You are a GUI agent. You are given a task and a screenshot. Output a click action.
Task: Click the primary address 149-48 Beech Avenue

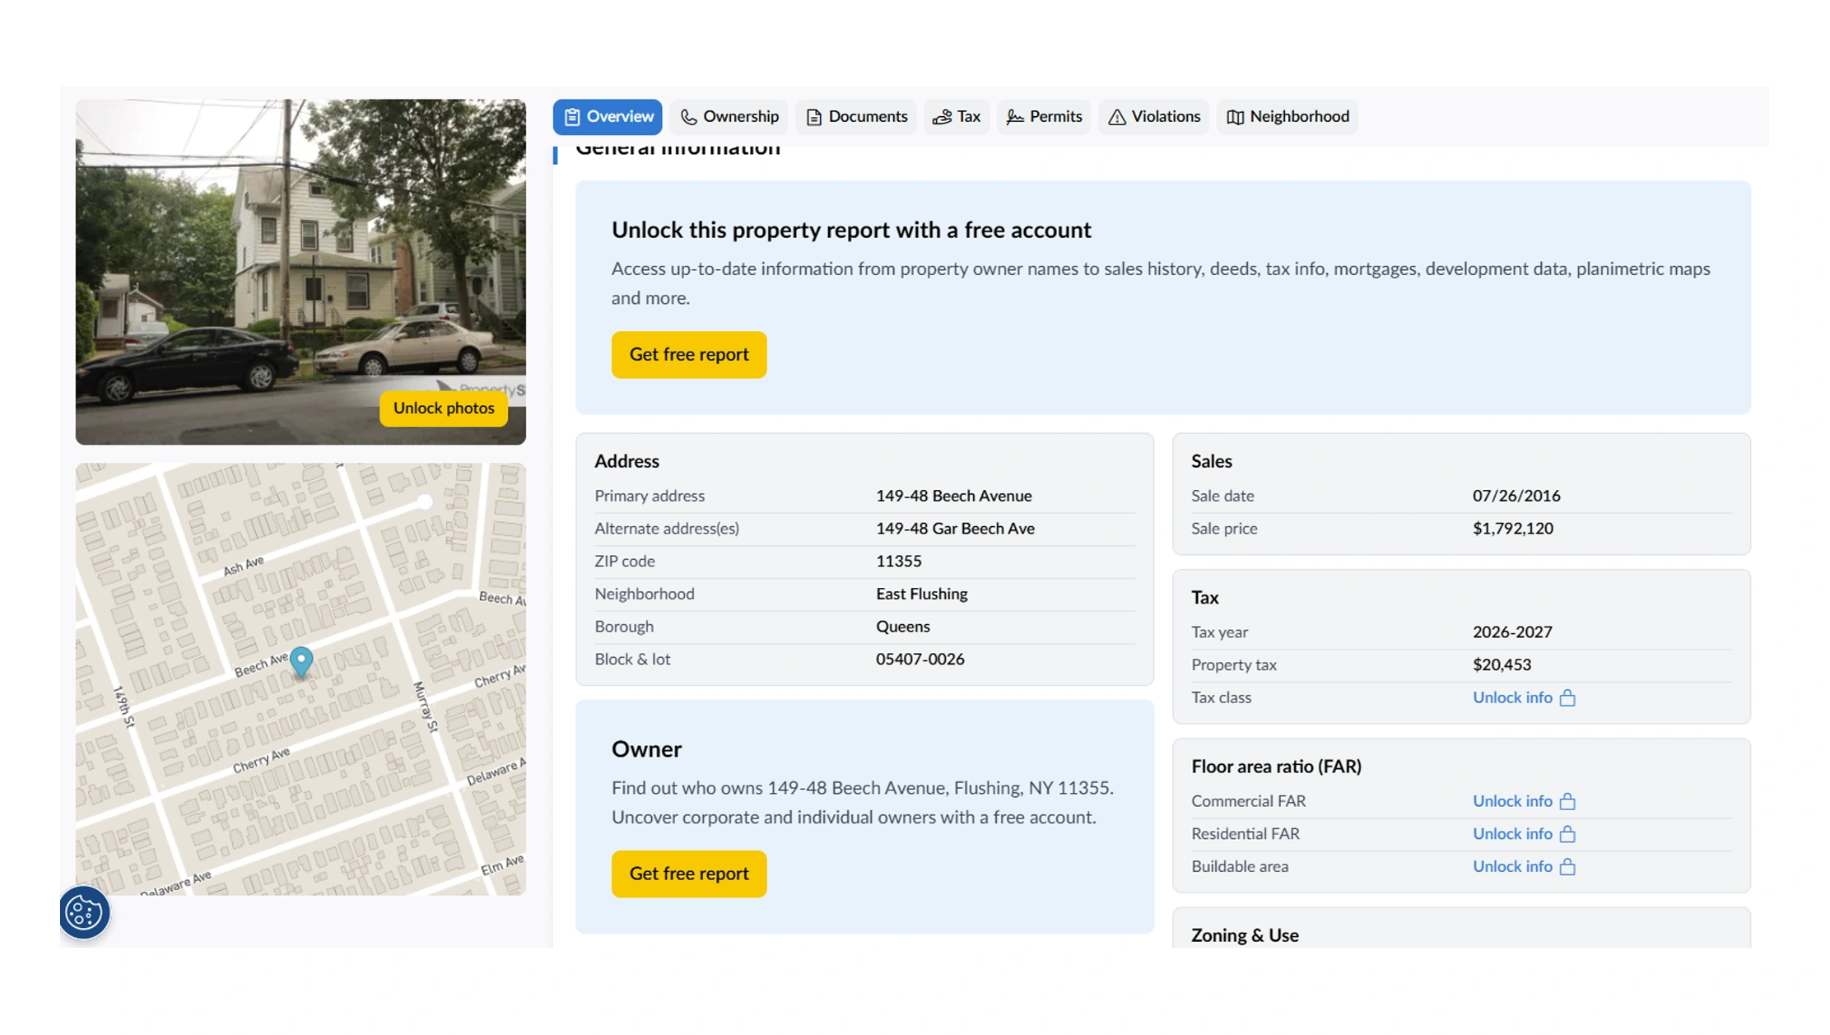tap(953, 496)
